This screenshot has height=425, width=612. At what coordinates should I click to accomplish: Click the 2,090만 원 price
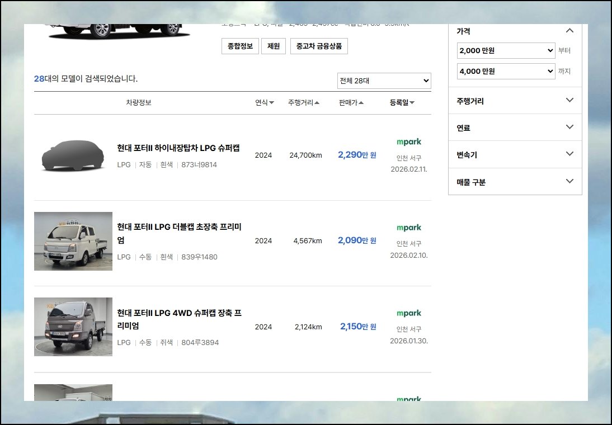pos(357,240)
